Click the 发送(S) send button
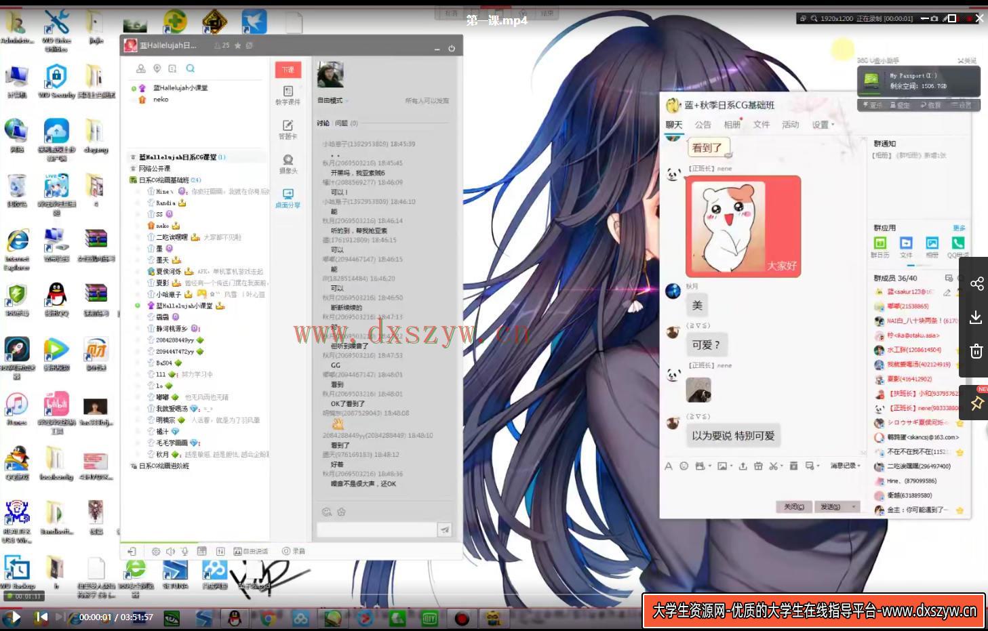Screen dimensions: 988x631 (x=831, y=506)
